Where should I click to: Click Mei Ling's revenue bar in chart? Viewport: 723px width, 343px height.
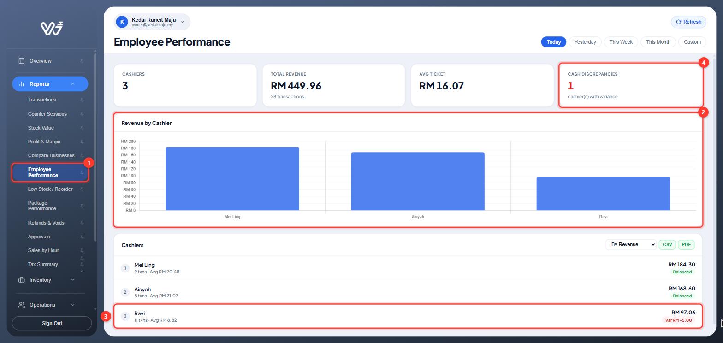click(x=232, y=179)
